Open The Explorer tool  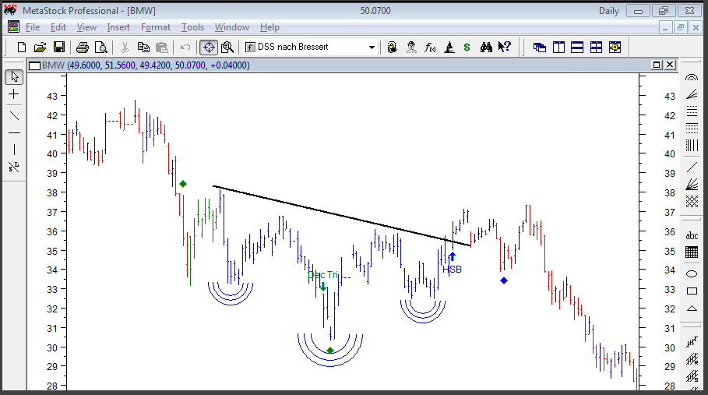click(x=392, y=47)
